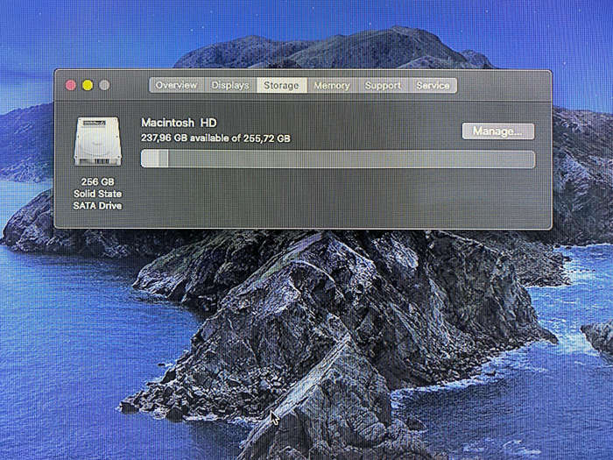Click the Macintosh HD volume name
The height and width of the screenshot is (460, 613).
(179, 123)
